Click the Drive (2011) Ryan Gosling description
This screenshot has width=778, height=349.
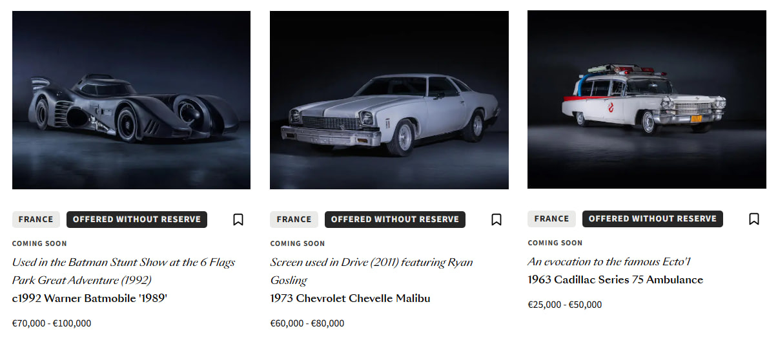coord(371,271)
